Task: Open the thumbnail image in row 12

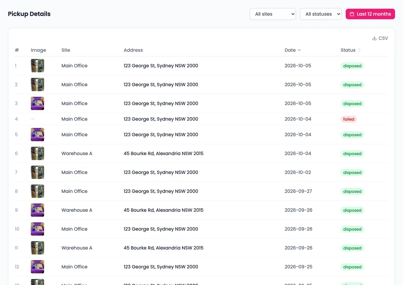Action: pyautogui.click(x=37, y=267)
